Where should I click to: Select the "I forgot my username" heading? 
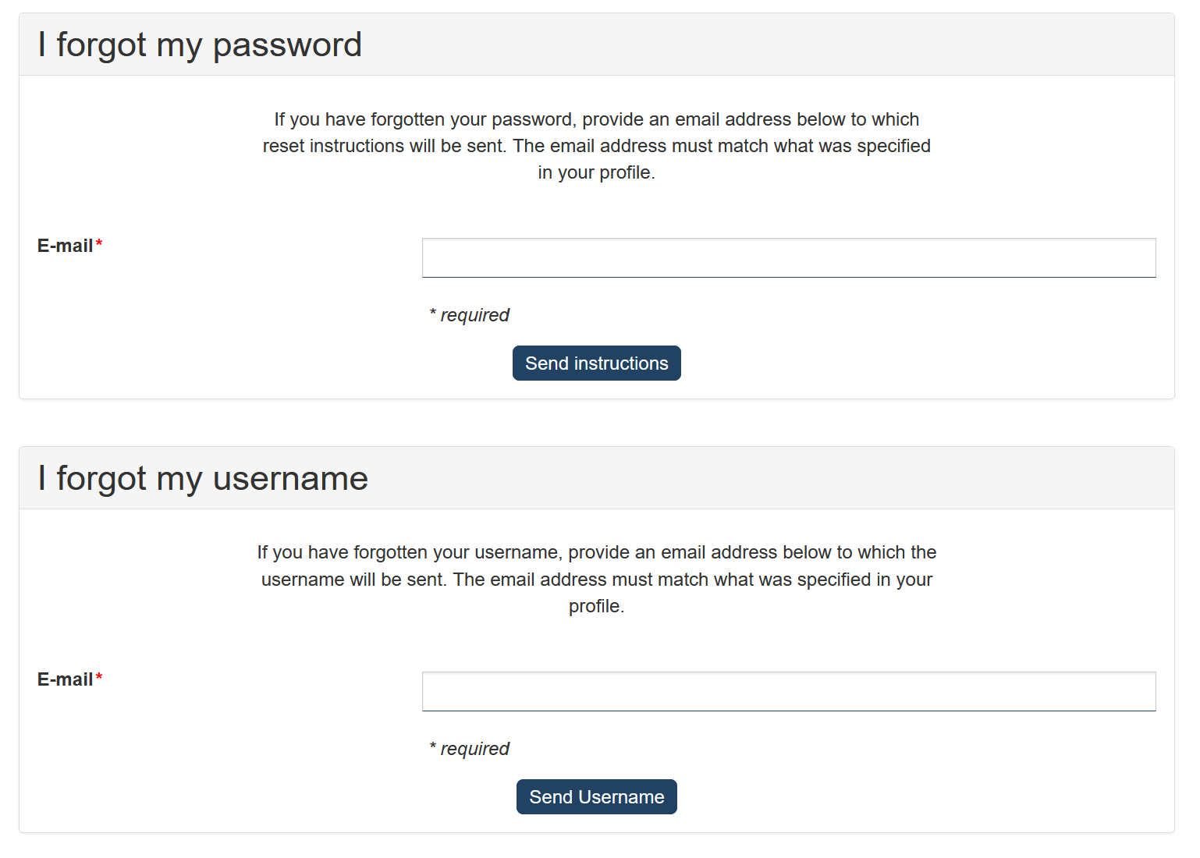[203, 479]
